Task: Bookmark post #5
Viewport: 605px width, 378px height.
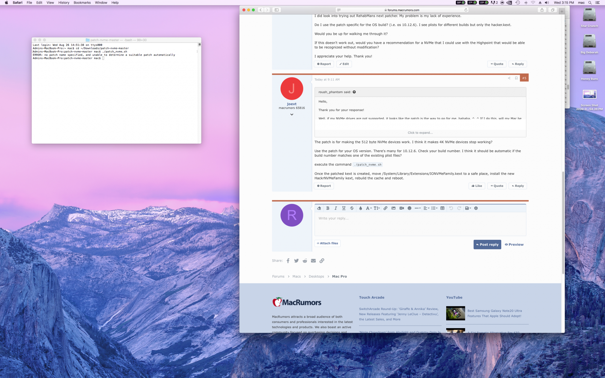Action: coord(516,78)
